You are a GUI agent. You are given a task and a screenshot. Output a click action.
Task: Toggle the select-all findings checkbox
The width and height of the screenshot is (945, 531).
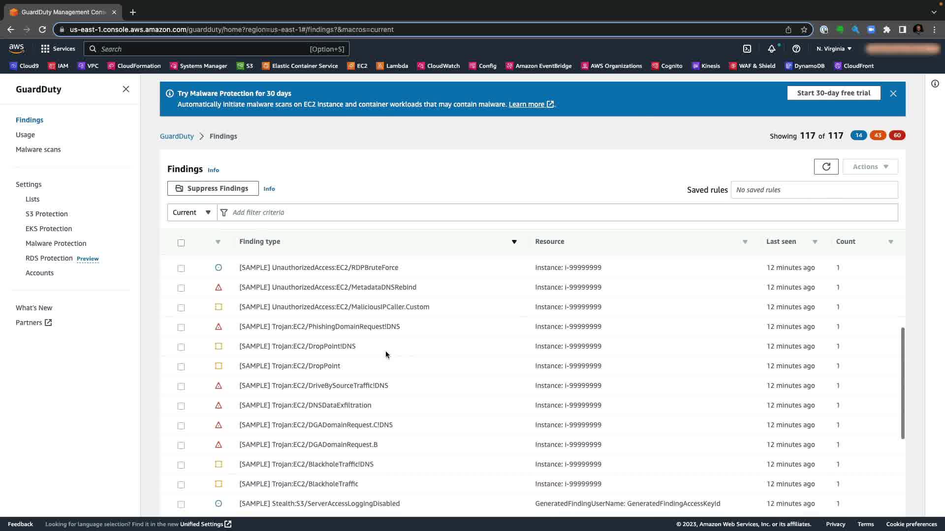(x=181, y=242)
